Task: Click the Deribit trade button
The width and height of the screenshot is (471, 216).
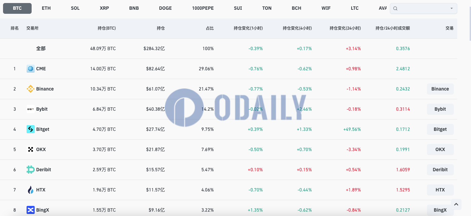Action: pyautogui.click(x=440, y=170)
